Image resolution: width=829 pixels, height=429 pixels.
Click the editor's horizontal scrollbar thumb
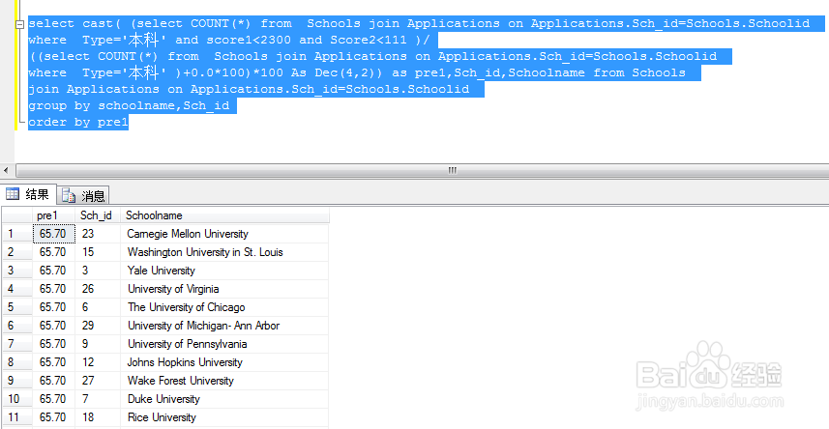click(452, 171)
